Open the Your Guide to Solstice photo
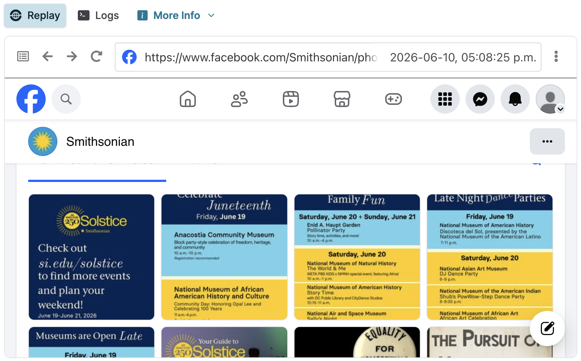581x361 pixels. tap(224, 342)
